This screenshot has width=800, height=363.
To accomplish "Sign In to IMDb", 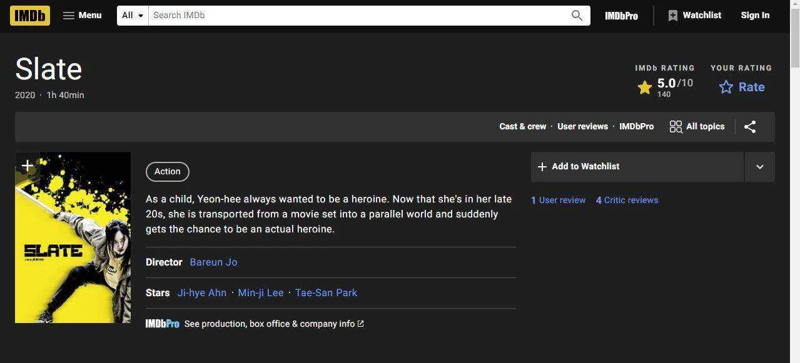I will coord(755,16).
